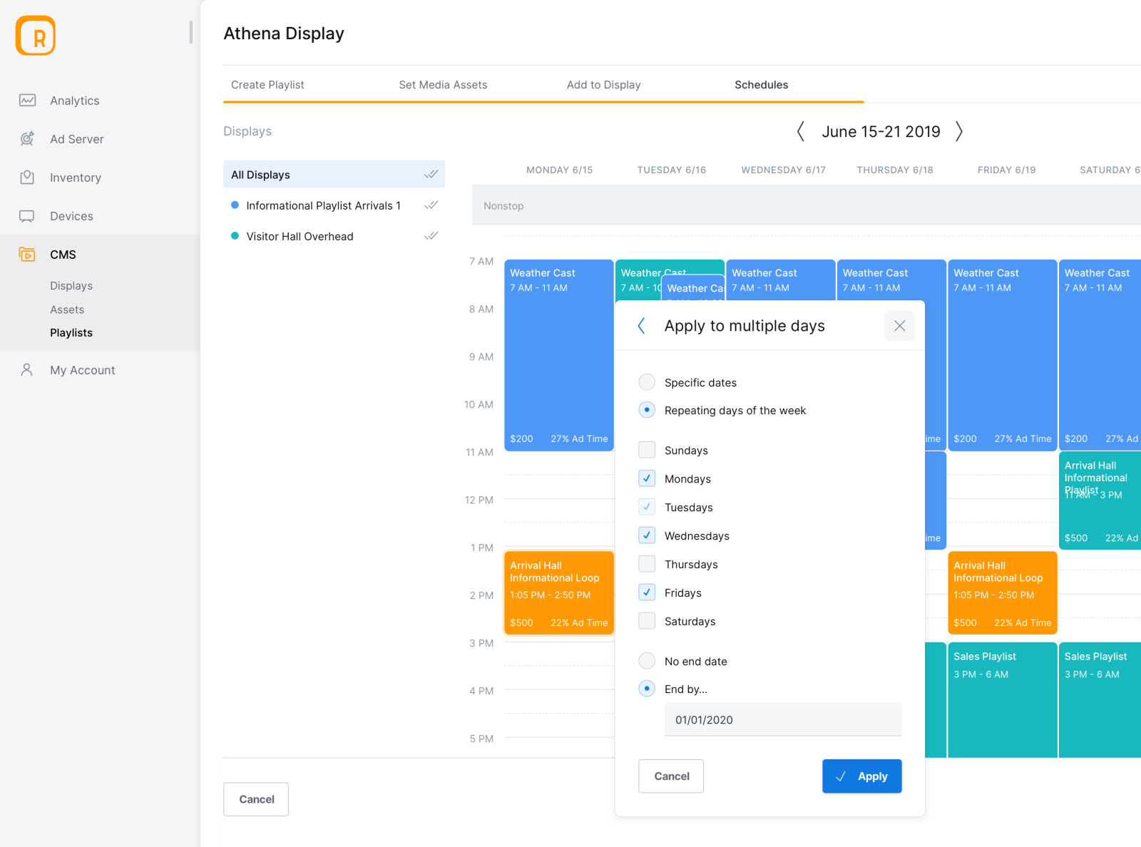The image size is (1141, 847).
Task: Toggle All Displays double-check mark
Action: tap(431, 174)
